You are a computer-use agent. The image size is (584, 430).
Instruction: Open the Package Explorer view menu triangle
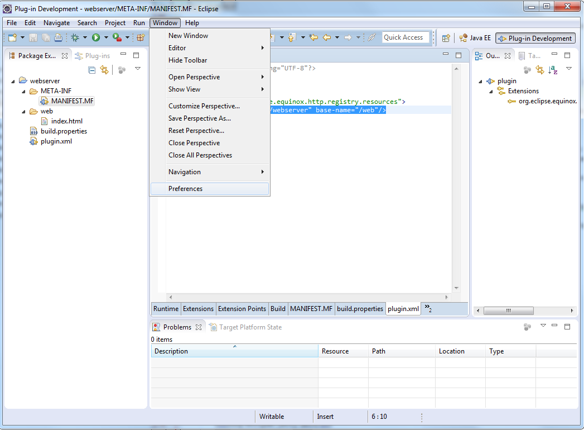pyautogui.click(x=138, y=69)
